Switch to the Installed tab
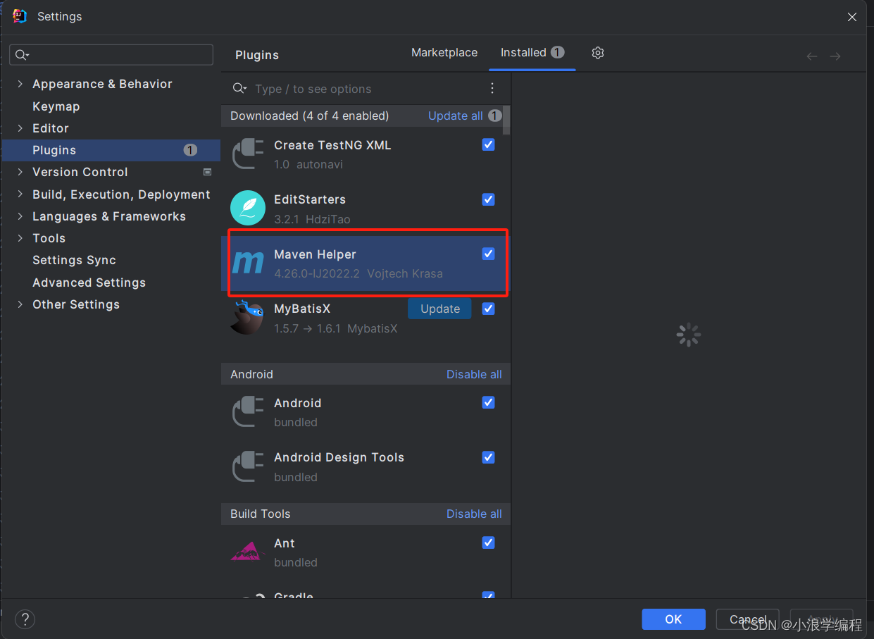Viewport: 874px width, 639px height. point(532,52)
